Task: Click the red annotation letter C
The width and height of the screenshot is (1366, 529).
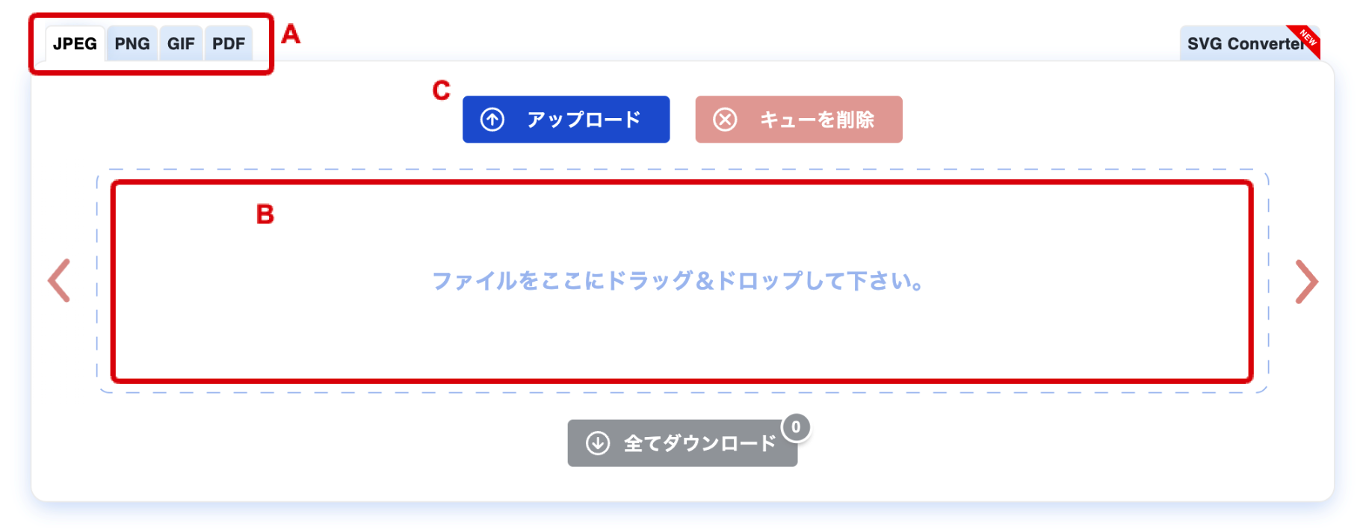Action: point(442,90)
